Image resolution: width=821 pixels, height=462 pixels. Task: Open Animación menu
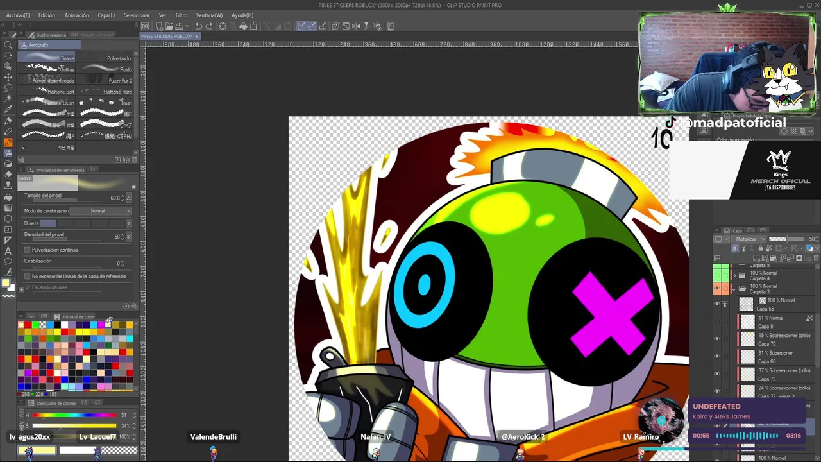coord(76,15)
